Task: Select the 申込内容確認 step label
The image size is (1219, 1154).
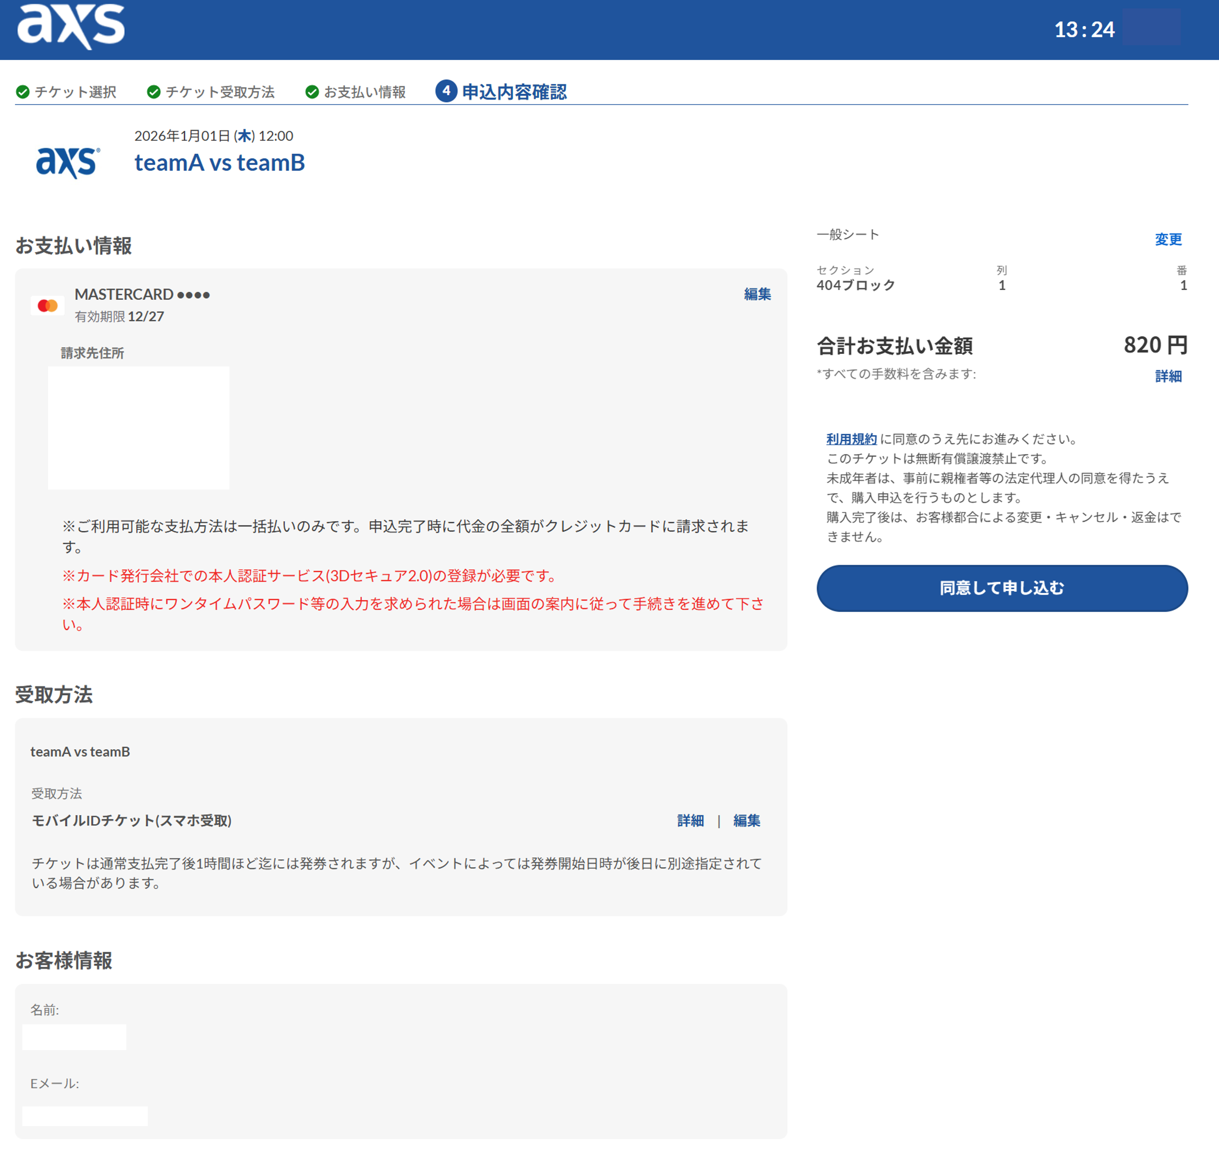Action: tap(514, 92)
